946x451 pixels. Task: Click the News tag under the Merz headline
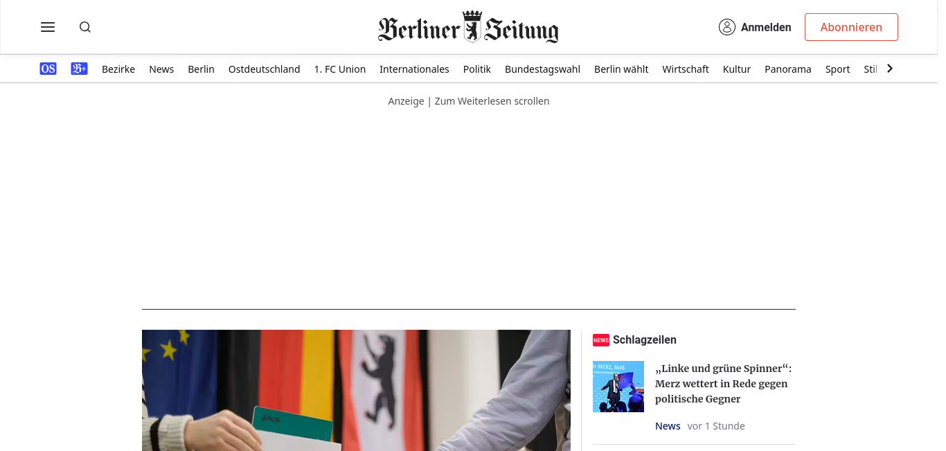[668, 426]
